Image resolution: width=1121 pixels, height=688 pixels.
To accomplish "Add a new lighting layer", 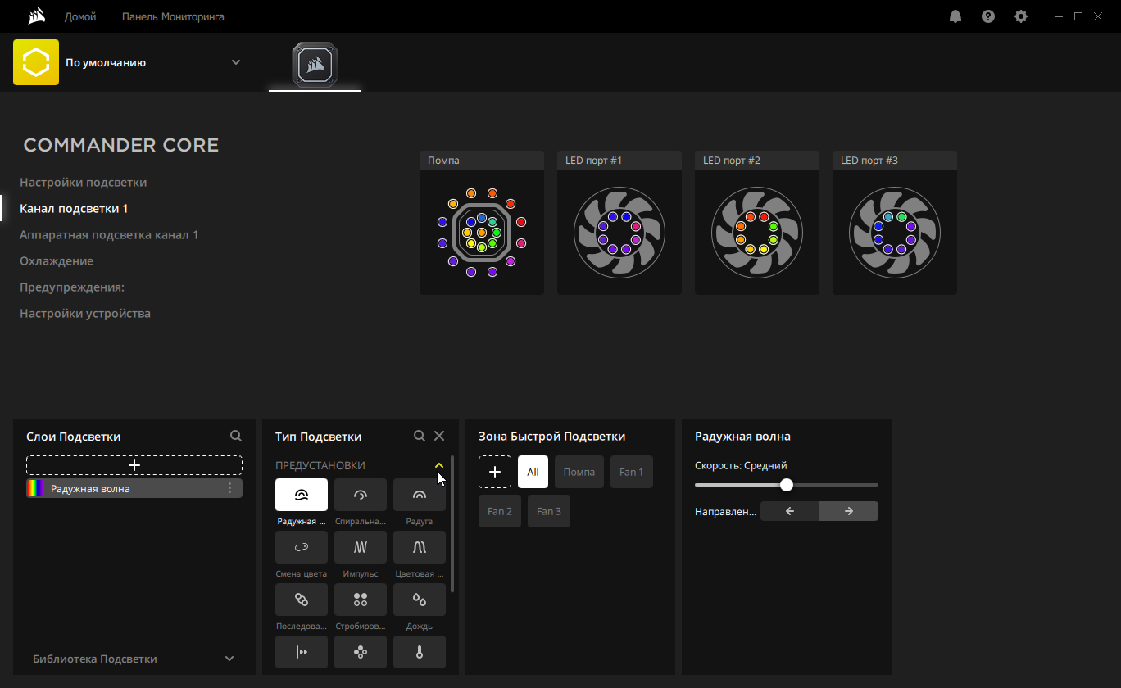I will click(x=134, y=465).
